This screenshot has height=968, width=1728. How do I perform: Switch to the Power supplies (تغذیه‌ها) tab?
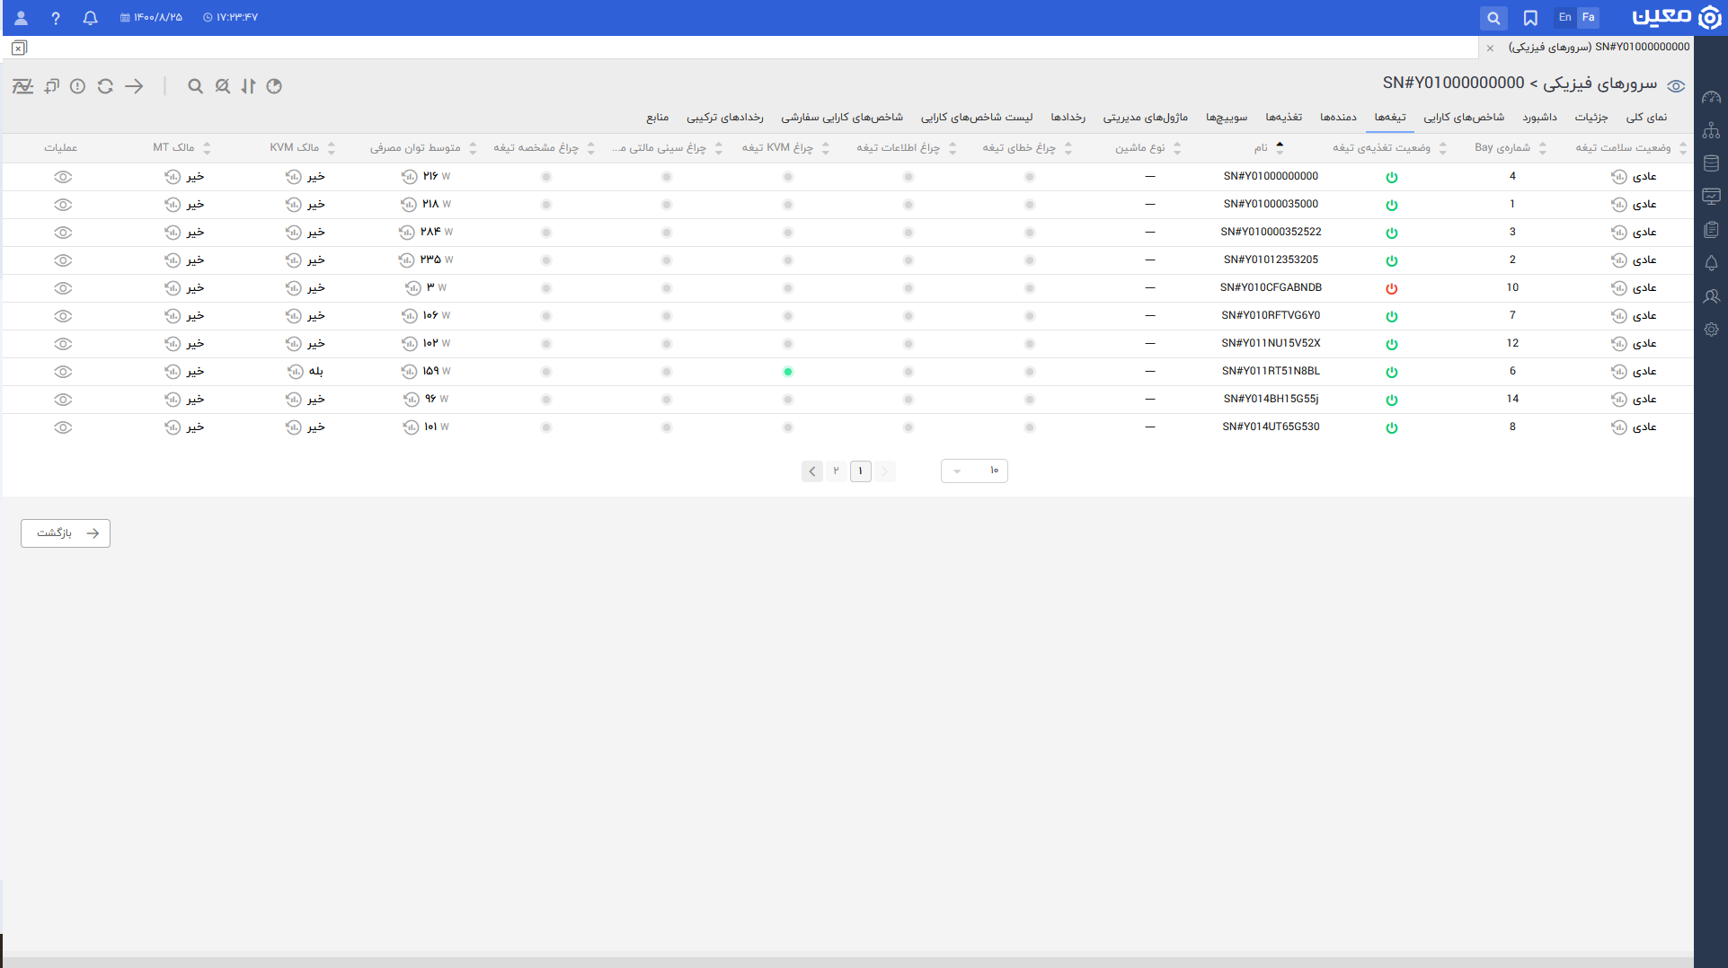point(1284,118)
